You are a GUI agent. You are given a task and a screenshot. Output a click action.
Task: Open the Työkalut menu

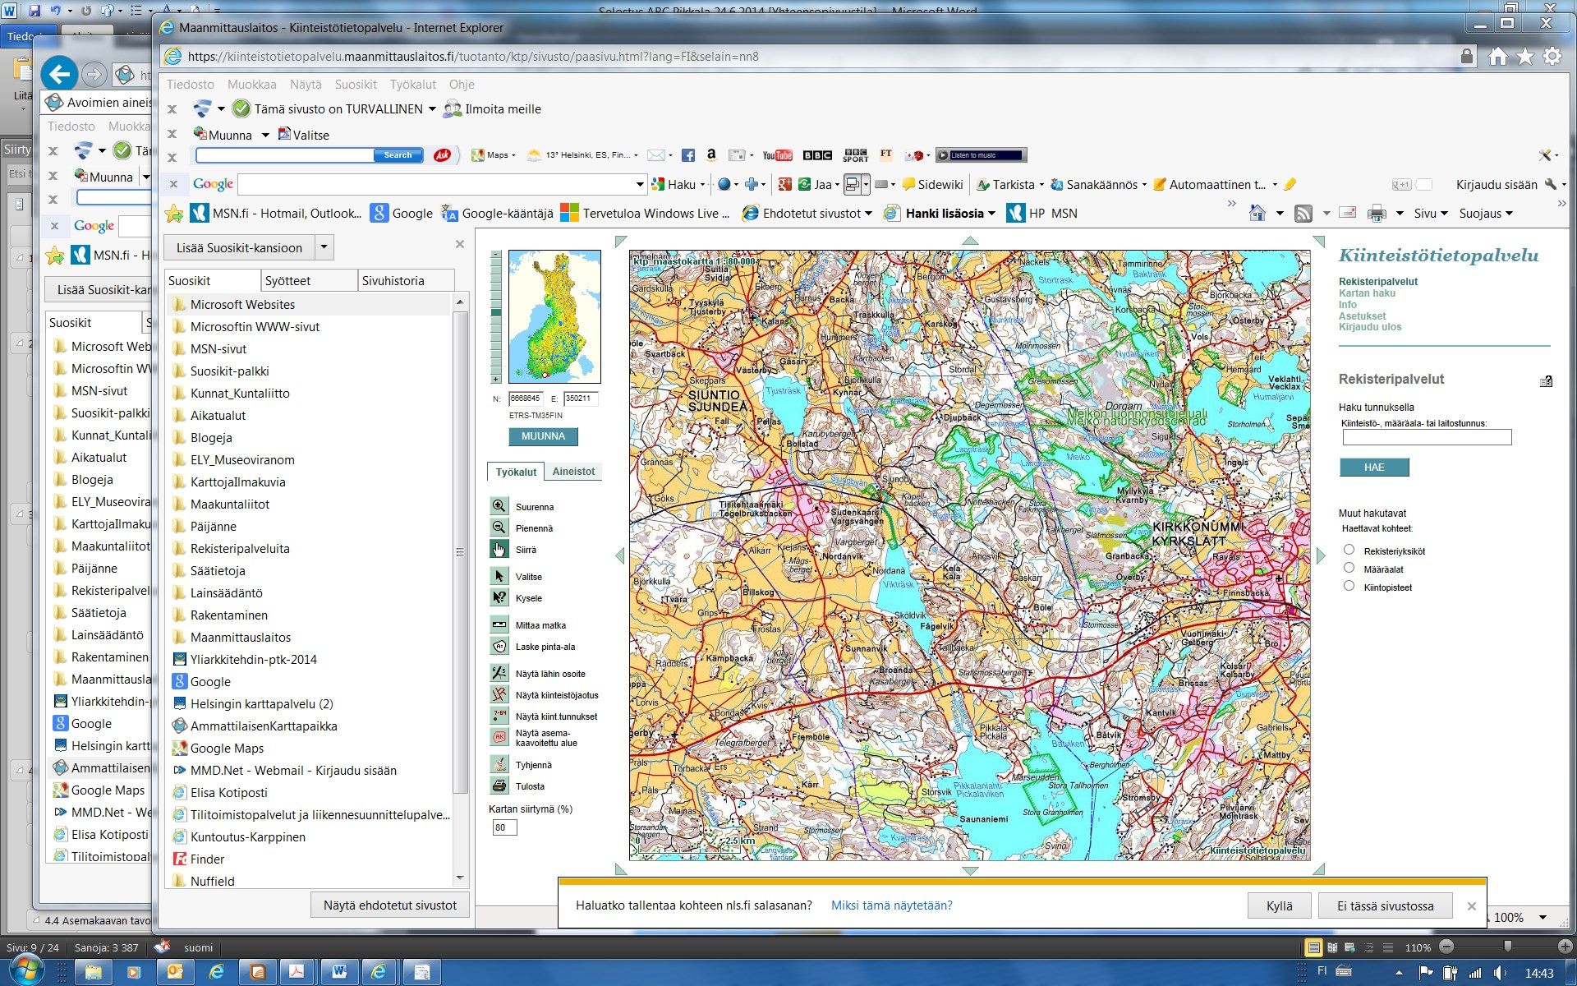pos(413,85)
